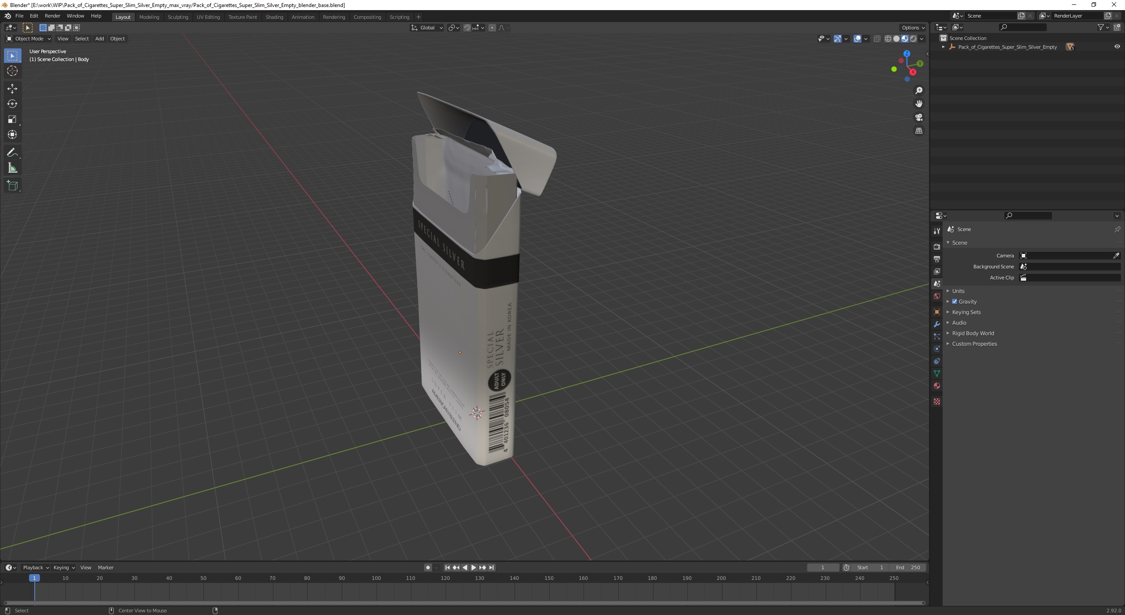Open the Object Mode dropdown
Screen dimensions: 1125x615
click(x=29, y=39)
